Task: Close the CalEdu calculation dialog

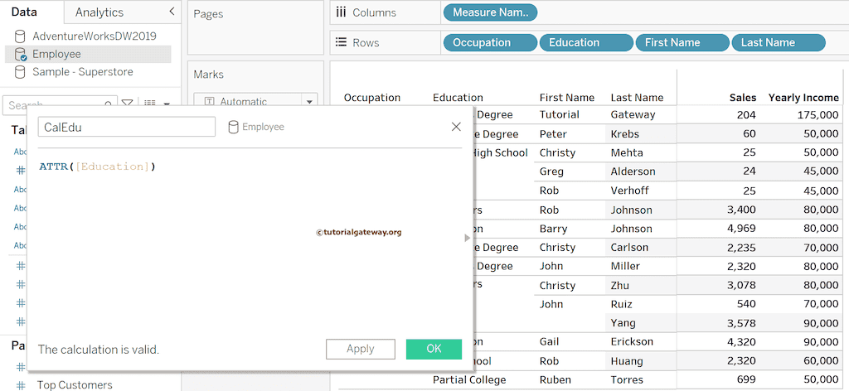Action: pyautogui.click(x=456, y=127)
